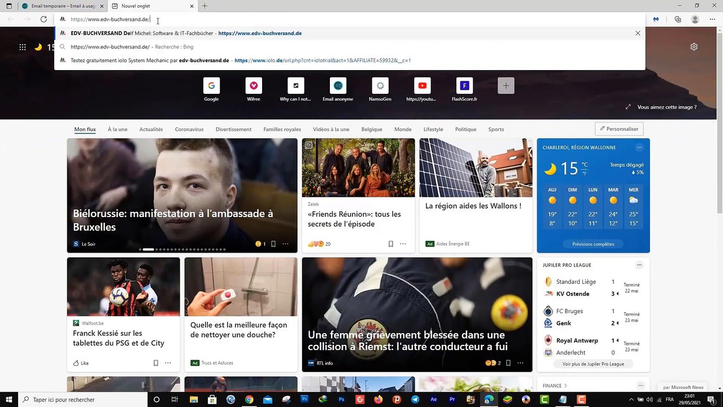Click Voir plus de Jupiler Pro League

pos(593,364)
